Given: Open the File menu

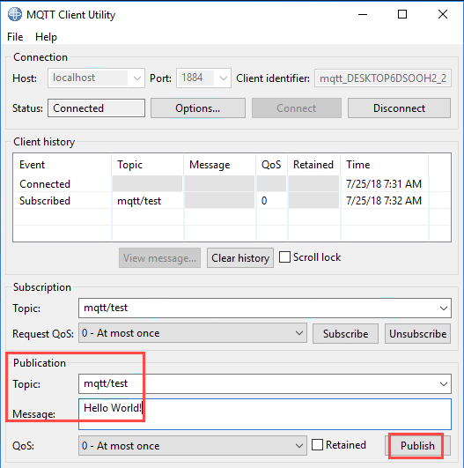Looking at the screenshot, I should click(x=15, y=37).
